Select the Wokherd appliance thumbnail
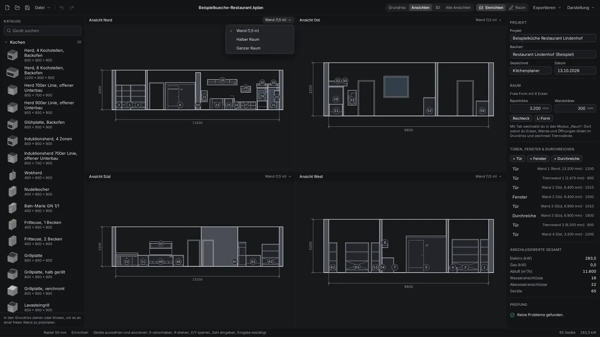This screenshot has width=600, height=337. (12, 175)
